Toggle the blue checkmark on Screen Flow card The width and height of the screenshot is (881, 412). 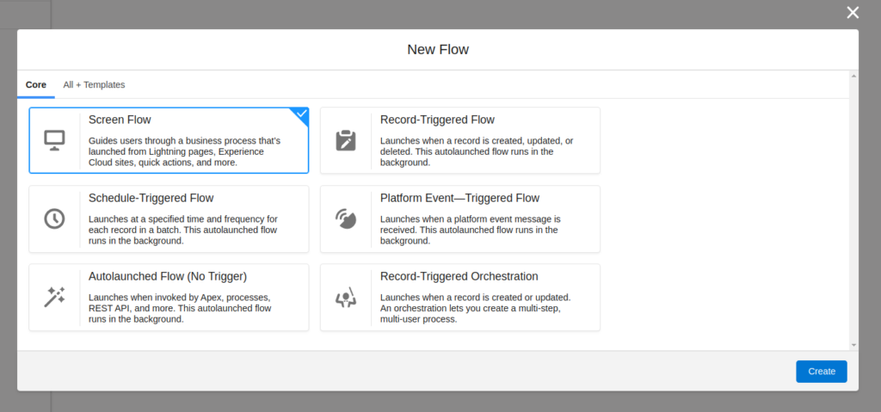tap(302, 114)
